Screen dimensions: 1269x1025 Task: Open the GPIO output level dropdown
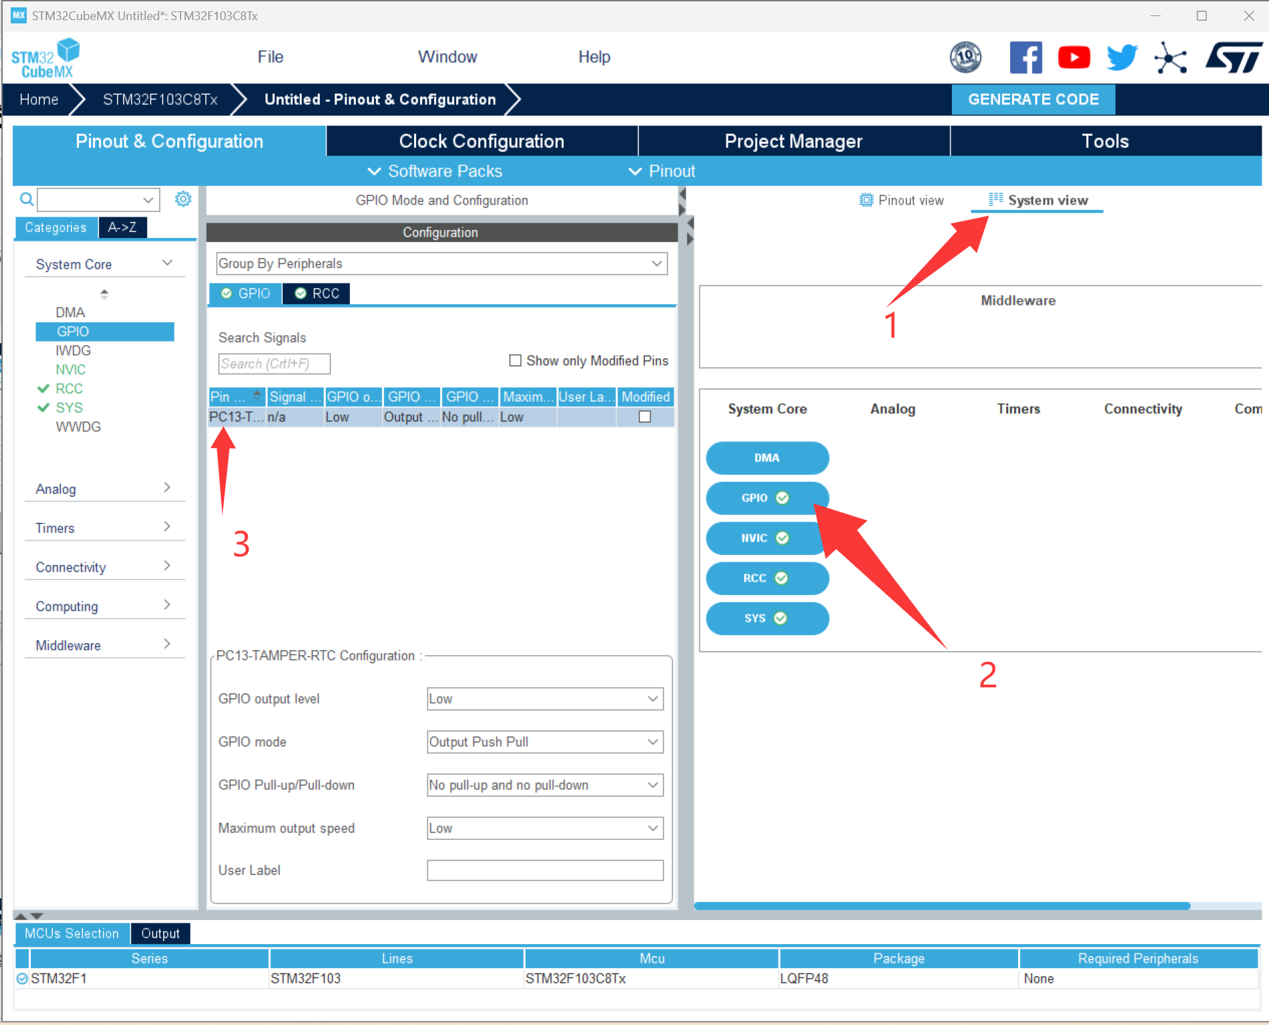545,699
